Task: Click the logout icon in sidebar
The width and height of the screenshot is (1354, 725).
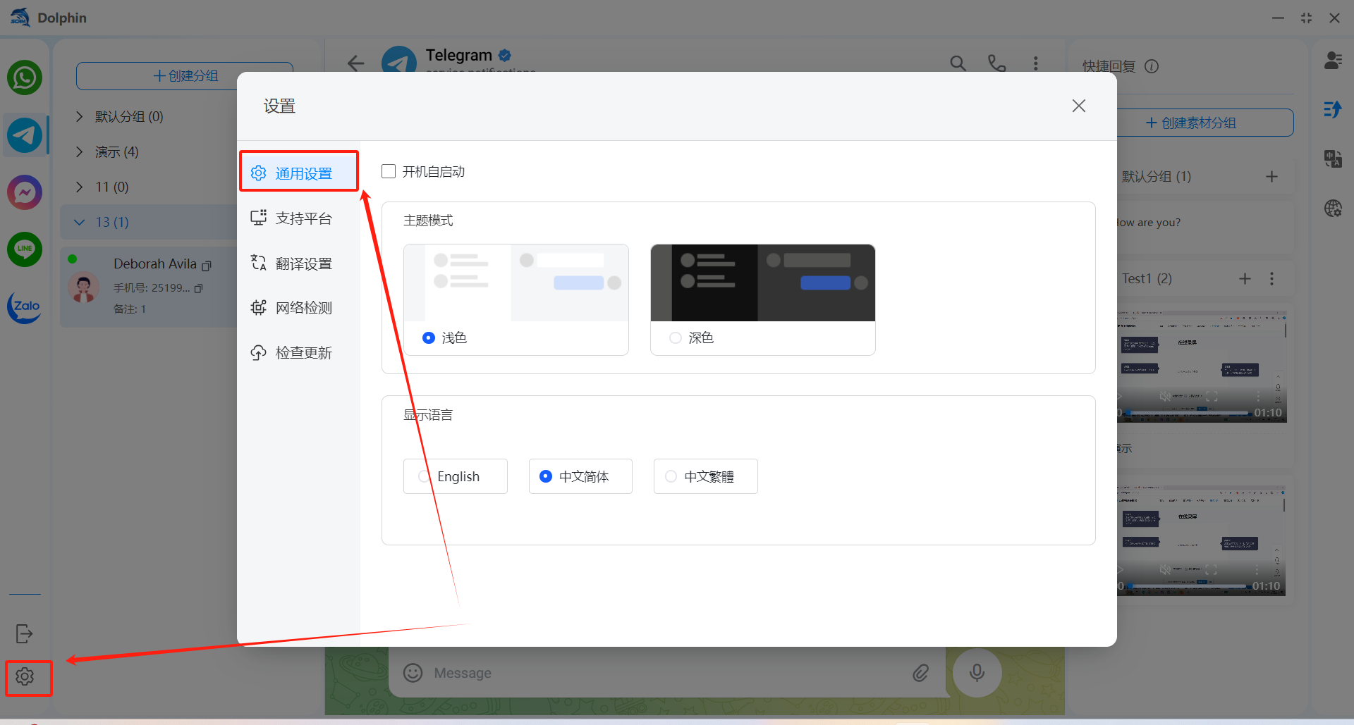Action: coord(25,633)
